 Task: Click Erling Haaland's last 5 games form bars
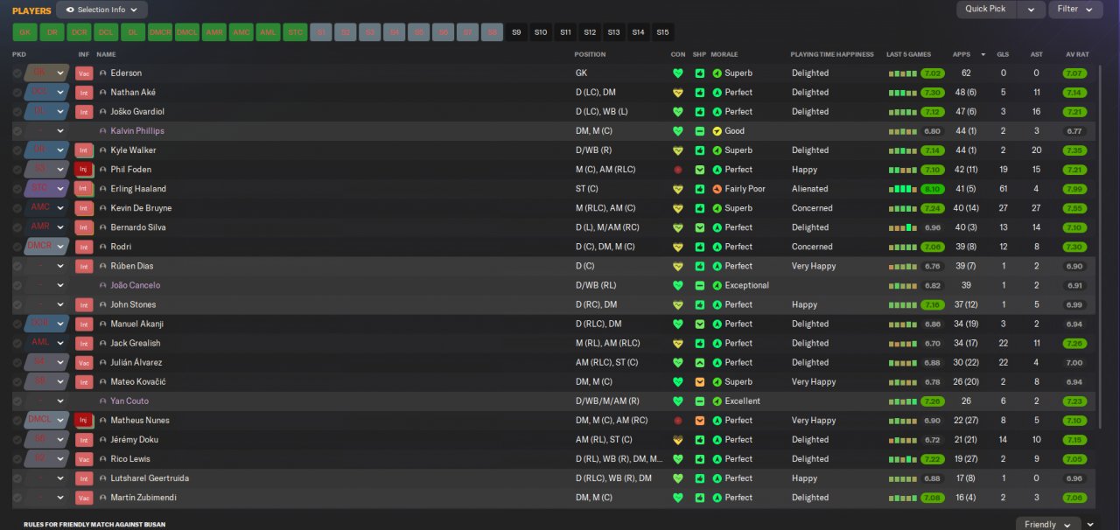coord(902,189)
